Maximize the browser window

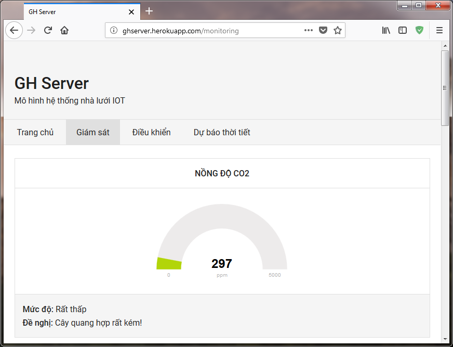tap(418, 5)
